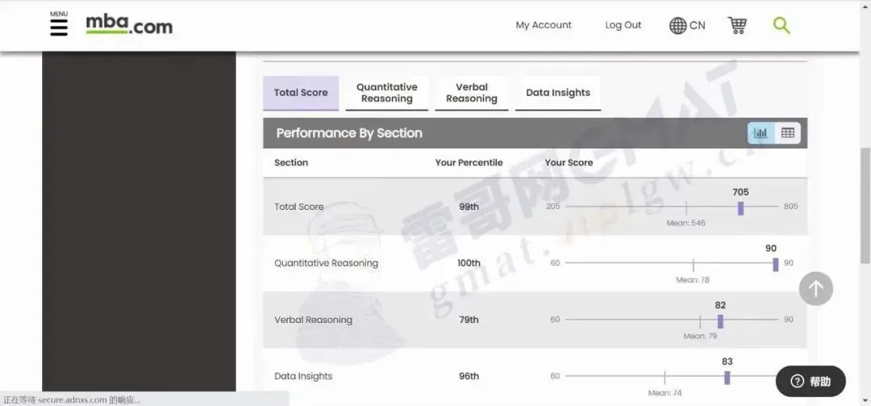Click the Performance By Section header
This screenshot has width=871, height=406.
coord(349,133)
